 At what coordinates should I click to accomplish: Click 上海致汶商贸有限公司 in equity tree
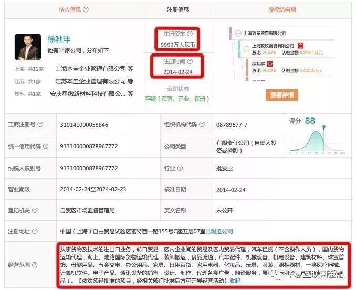[273, 46]
